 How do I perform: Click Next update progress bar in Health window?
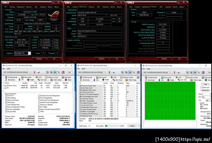point(112,126)
